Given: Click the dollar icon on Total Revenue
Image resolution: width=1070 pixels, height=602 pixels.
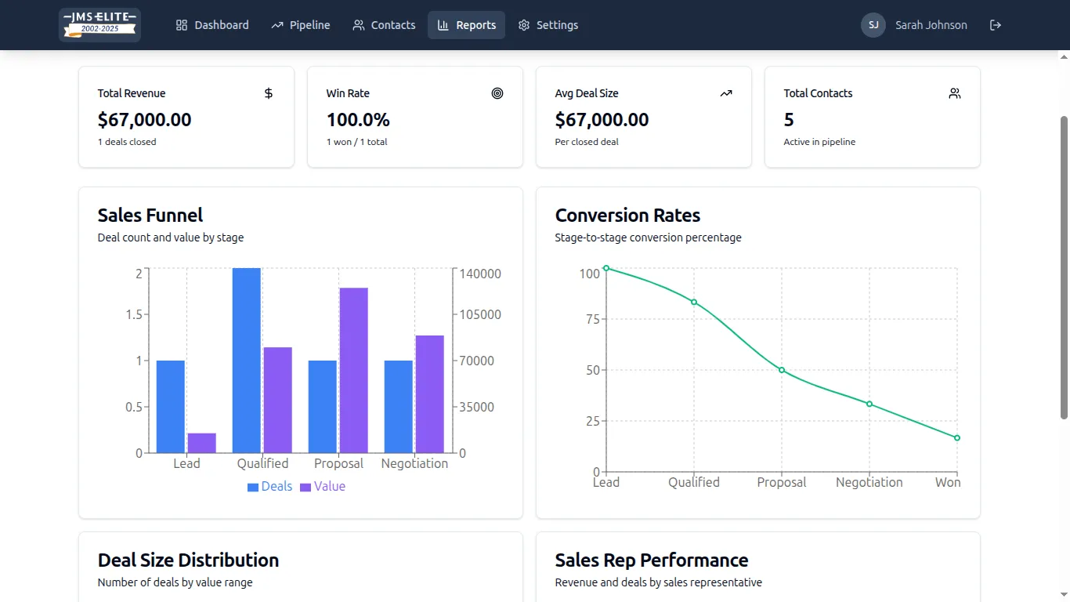Looking at the screenshot, I should coord(269,93).
